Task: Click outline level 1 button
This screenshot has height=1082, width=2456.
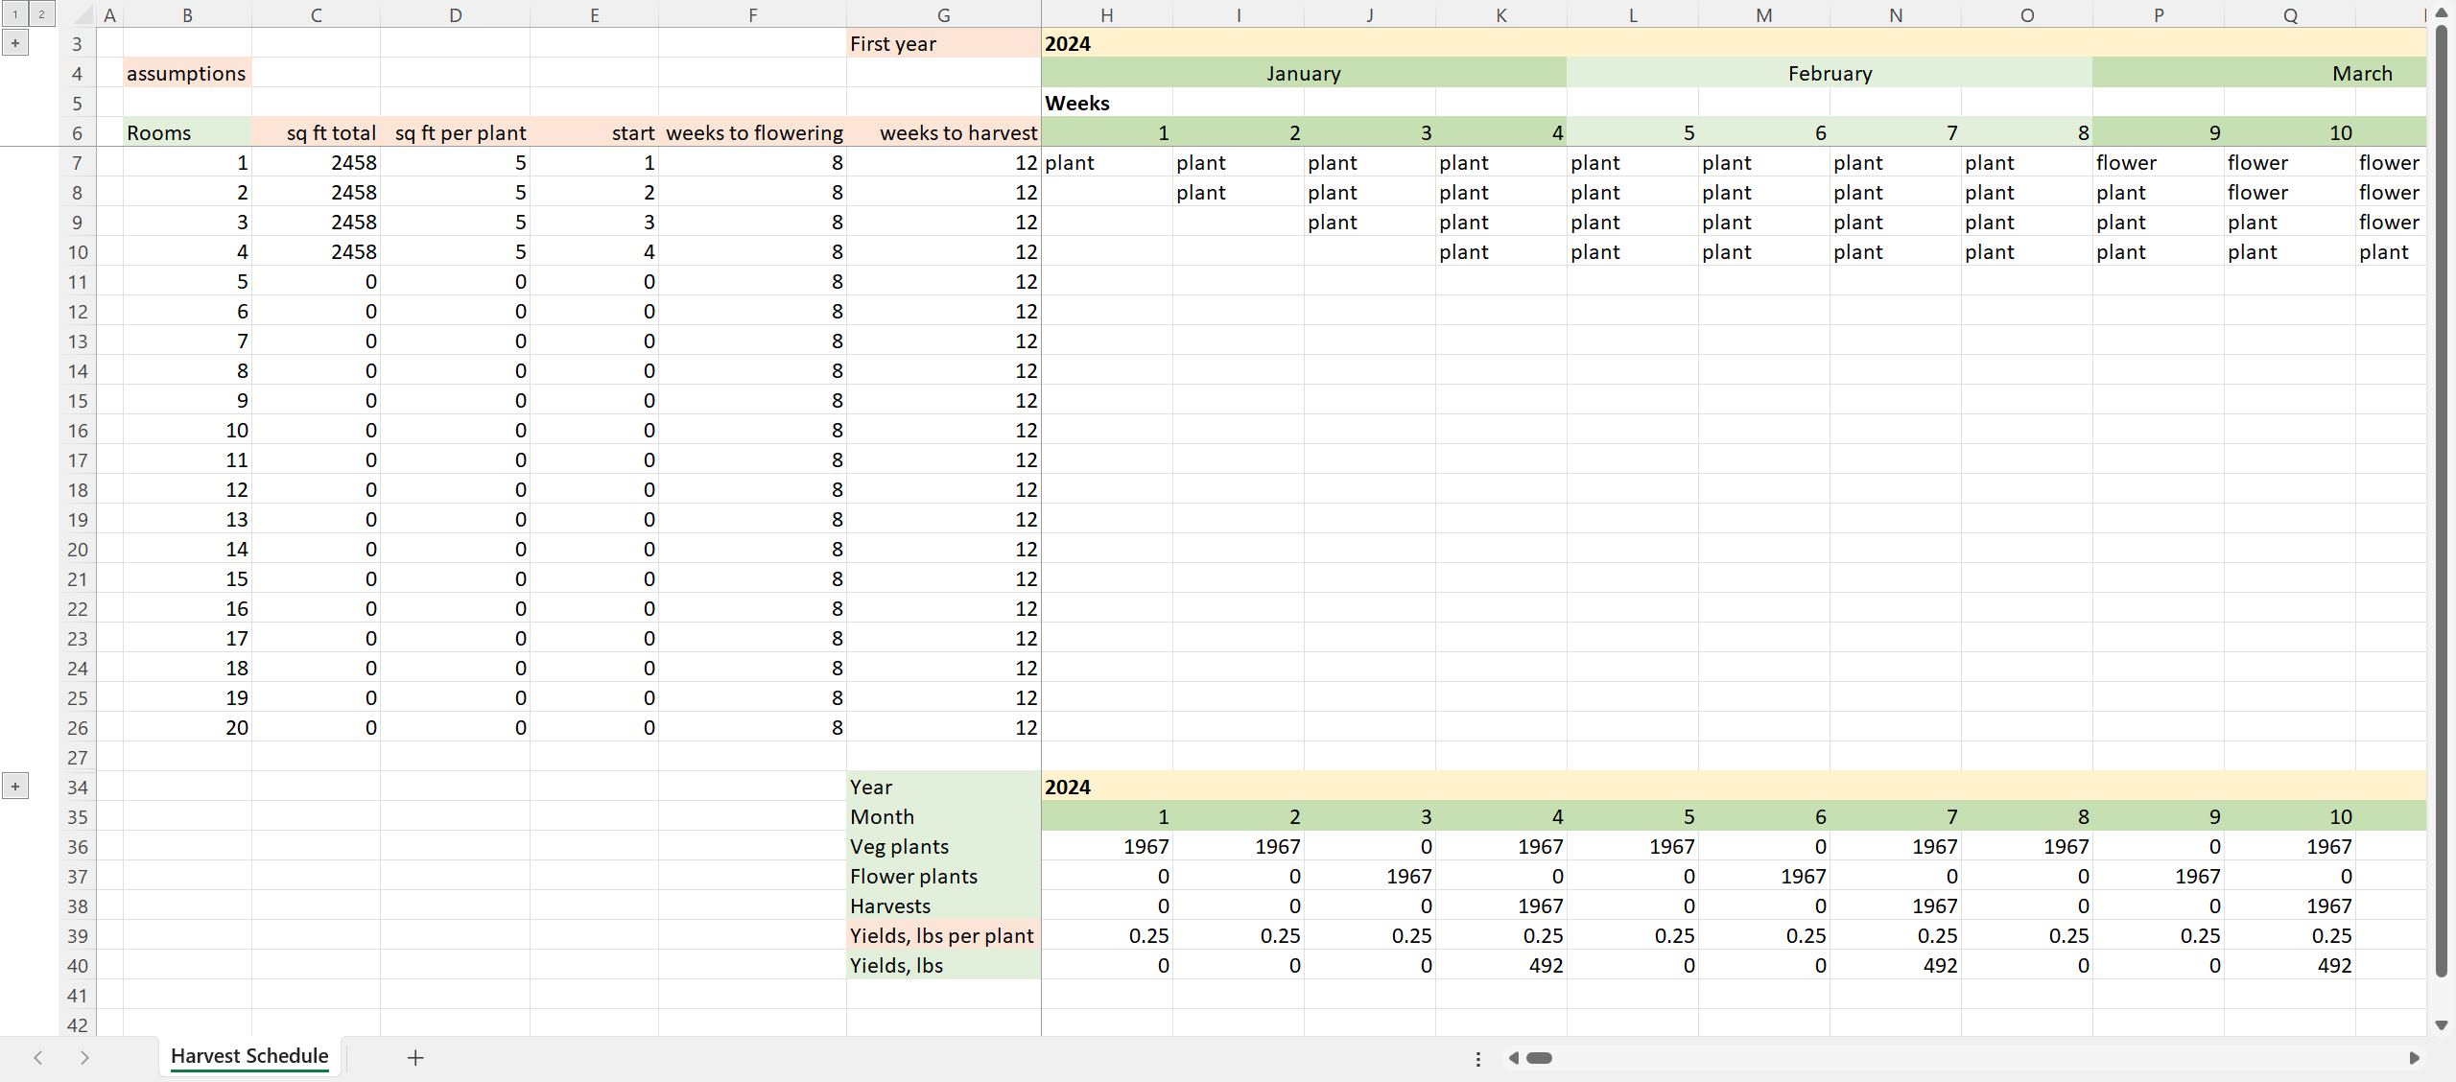Action: click(15, 14)
